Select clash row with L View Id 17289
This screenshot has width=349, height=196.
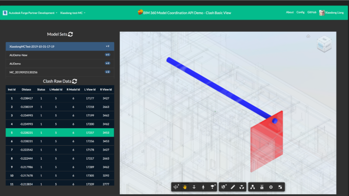[60, 167]
